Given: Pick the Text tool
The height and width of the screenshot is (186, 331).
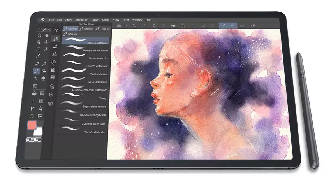Looking at the screenshot, I should click(40, 109).
